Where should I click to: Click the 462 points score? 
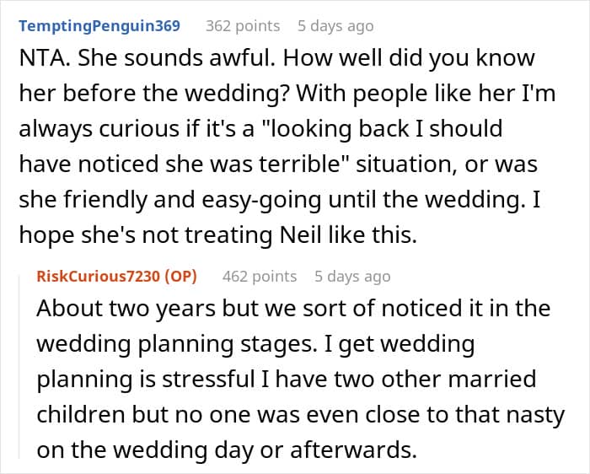(x=259, y=276)
